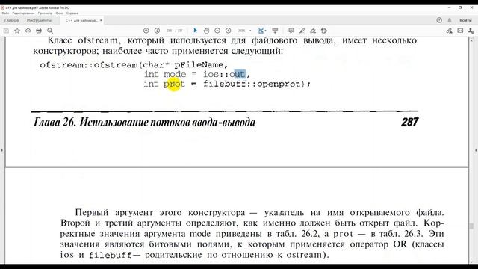Activate the arrow selection tool
478x269 pixels.
(196, 31)
